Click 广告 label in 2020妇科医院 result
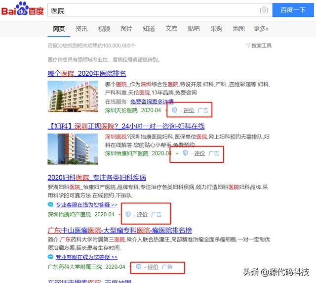 157,214
